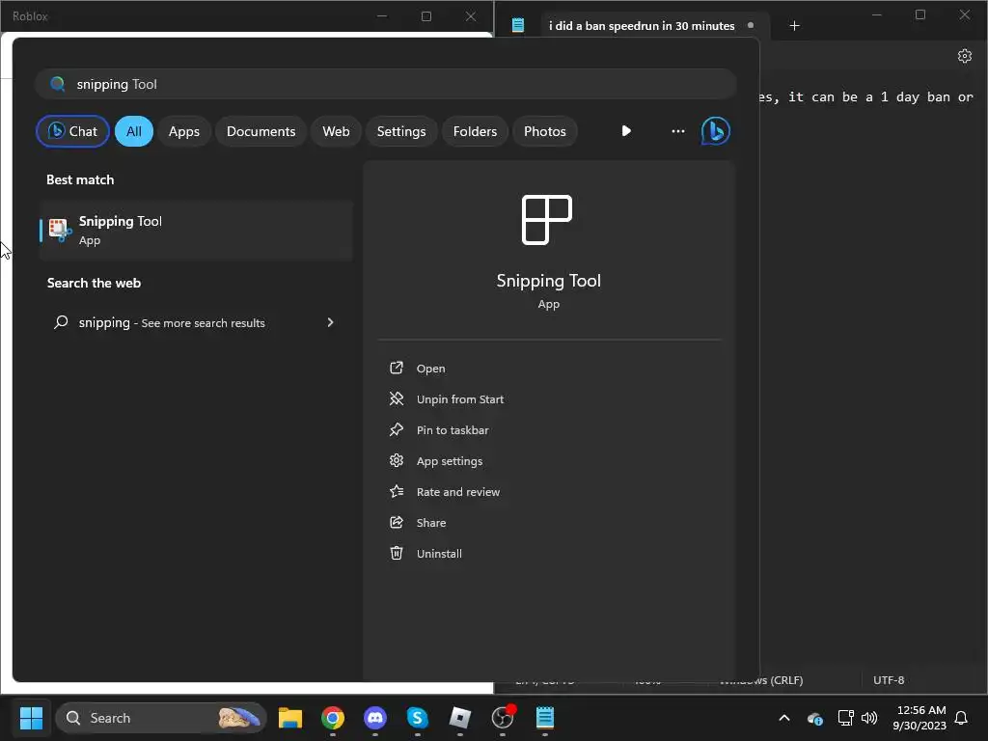Click the Unpin from Start pin icon
The height and width of the screenshot is (741, 988).
[x=397, y=398]
